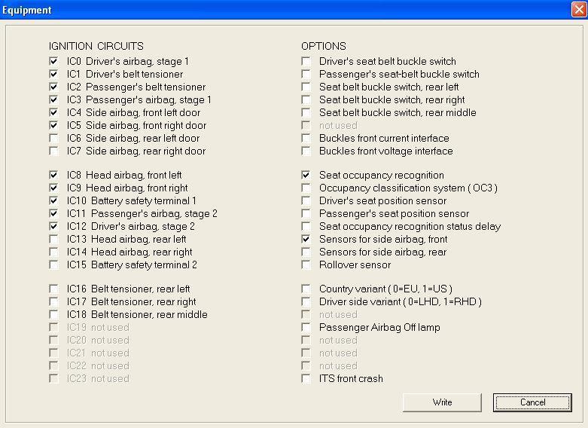Check IC7 Side airbag rear right door
This screenshot has height=428, width=588.
click(x=53, y=151)
